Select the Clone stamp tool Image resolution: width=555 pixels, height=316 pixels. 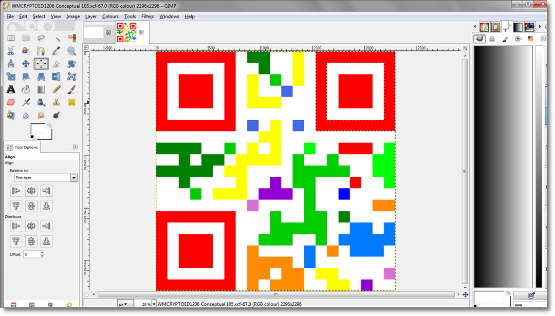(x=57, y=102)
